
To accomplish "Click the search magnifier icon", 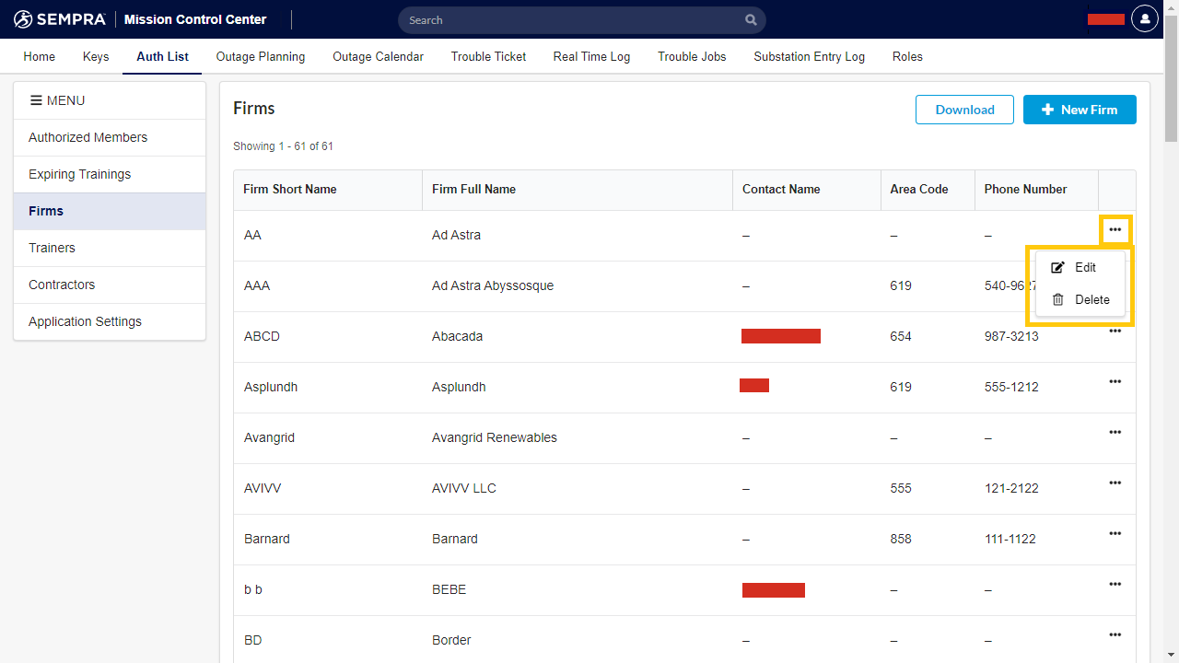I will pos(752,19).
